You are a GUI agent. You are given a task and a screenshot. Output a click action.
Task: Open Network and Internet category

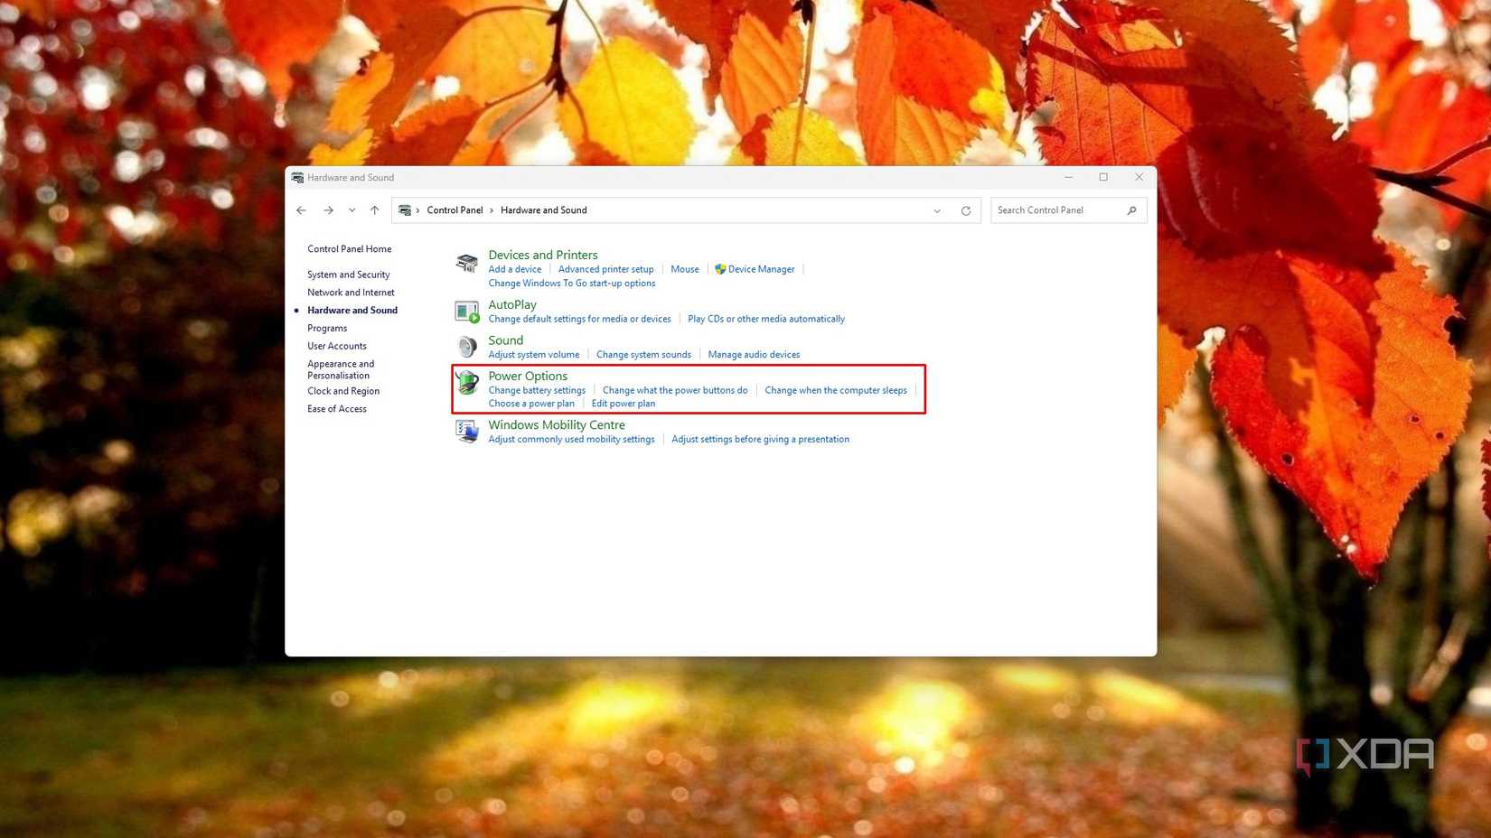pos(351,293)
